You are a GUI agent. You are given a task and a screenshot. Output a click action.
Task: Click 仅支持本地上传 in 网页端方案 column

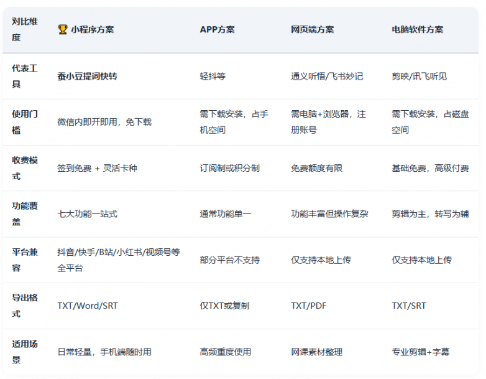(321, 260)
